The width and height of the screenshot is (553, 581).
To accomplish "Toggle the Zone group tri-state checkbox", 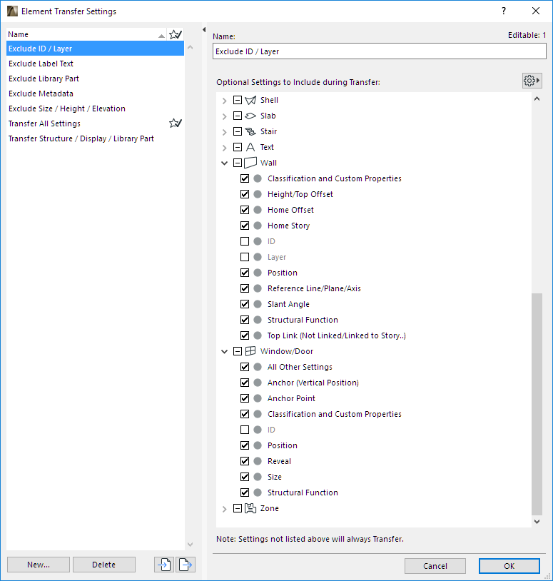I will pos(238,508).
